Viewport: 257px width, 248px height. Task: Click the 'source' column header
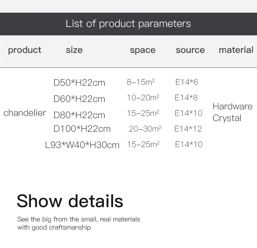point(190,50)
